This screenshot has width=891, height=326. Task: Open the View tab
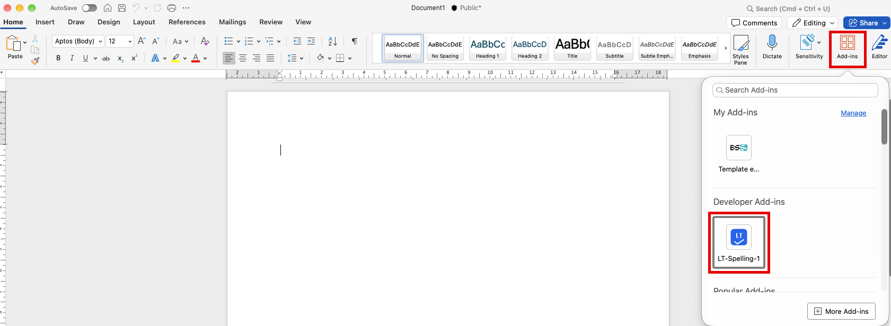pyautogui.click(x=303, y=22)
